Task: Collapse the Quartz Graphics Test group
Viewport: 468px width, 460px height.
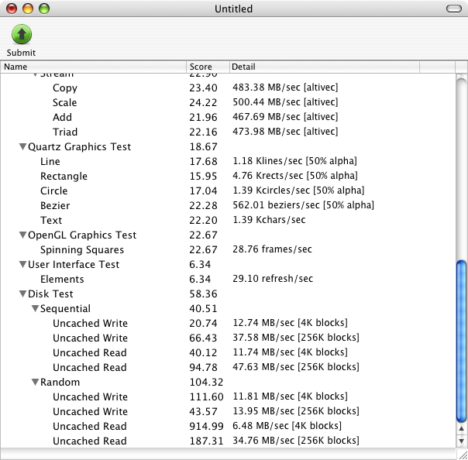Action: coord(22,146)
